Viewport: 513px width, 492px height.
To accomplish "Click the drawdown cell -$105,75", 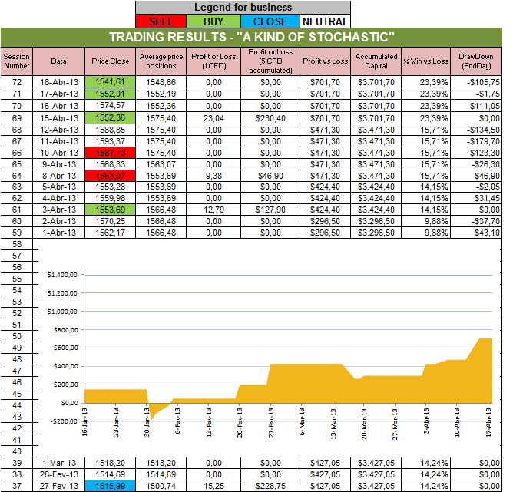I will pyautogui.click(x=476, y=82).
